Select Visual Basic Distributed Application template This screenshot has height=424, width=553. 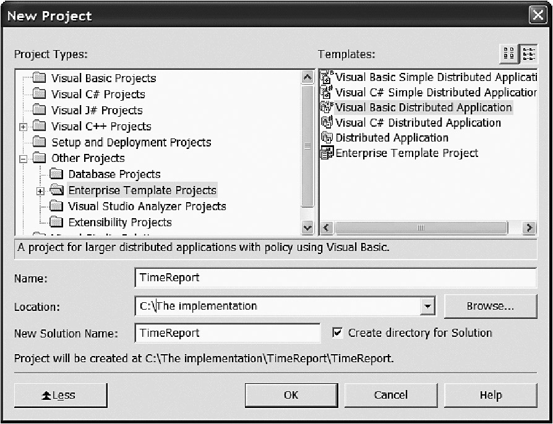pyautogui.click(x=423, y=108)
